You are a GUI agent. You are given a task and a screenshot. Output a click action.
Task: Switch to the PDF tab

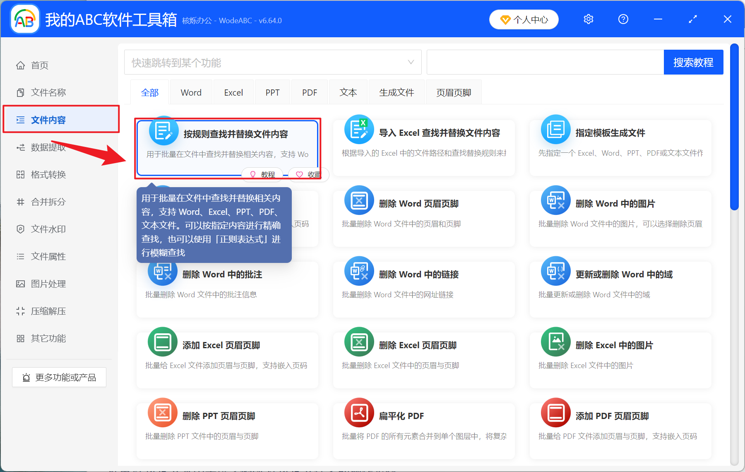309,92
